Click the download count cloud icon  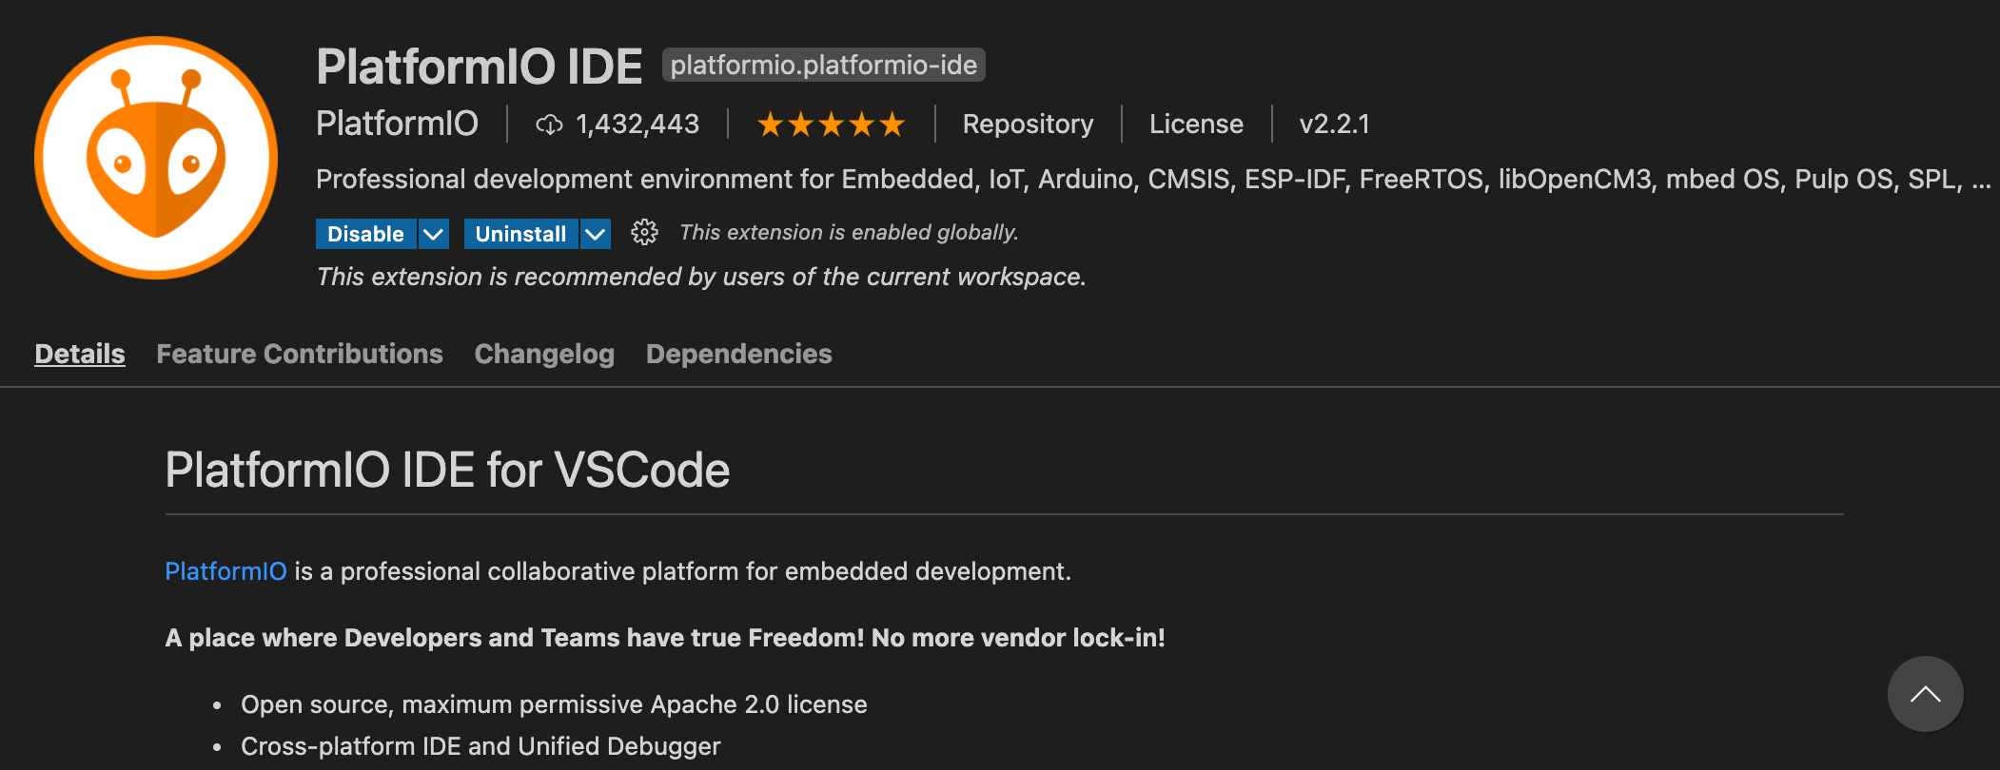coord(549,125)
